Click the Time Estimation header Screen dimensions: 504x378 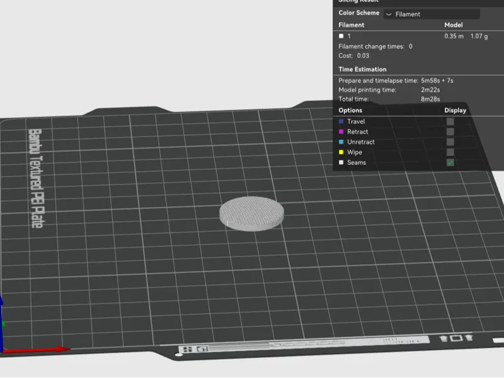[x=362, y=69]
